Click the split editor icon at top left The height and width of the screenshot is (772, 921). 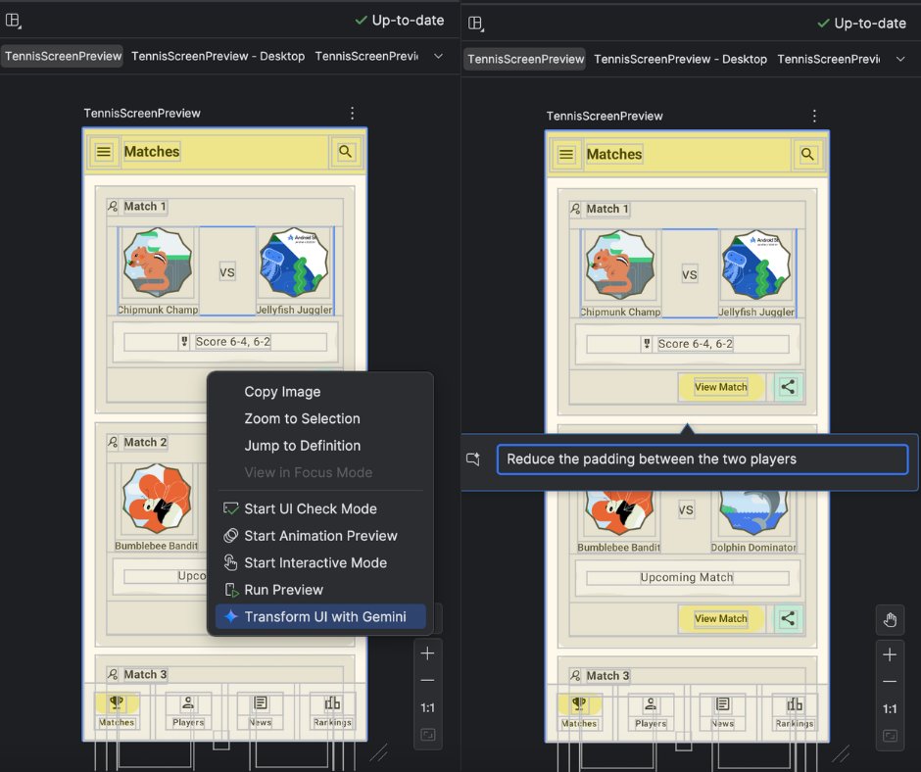coord(13,20)
